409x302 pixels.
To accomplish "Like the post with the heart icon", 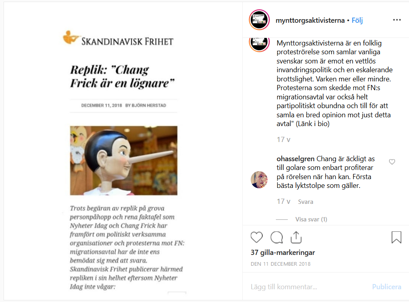I will click(x=256, y=237).
